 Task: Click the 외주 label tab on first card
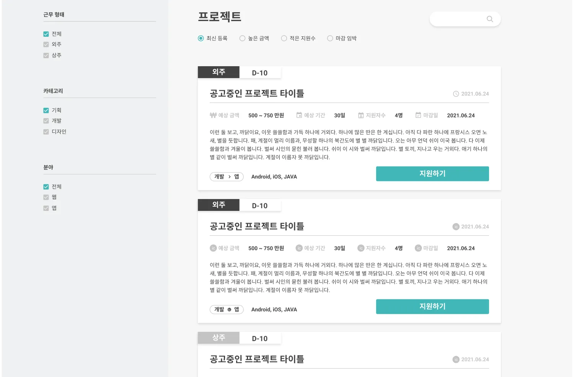click(x=219, y=72)
